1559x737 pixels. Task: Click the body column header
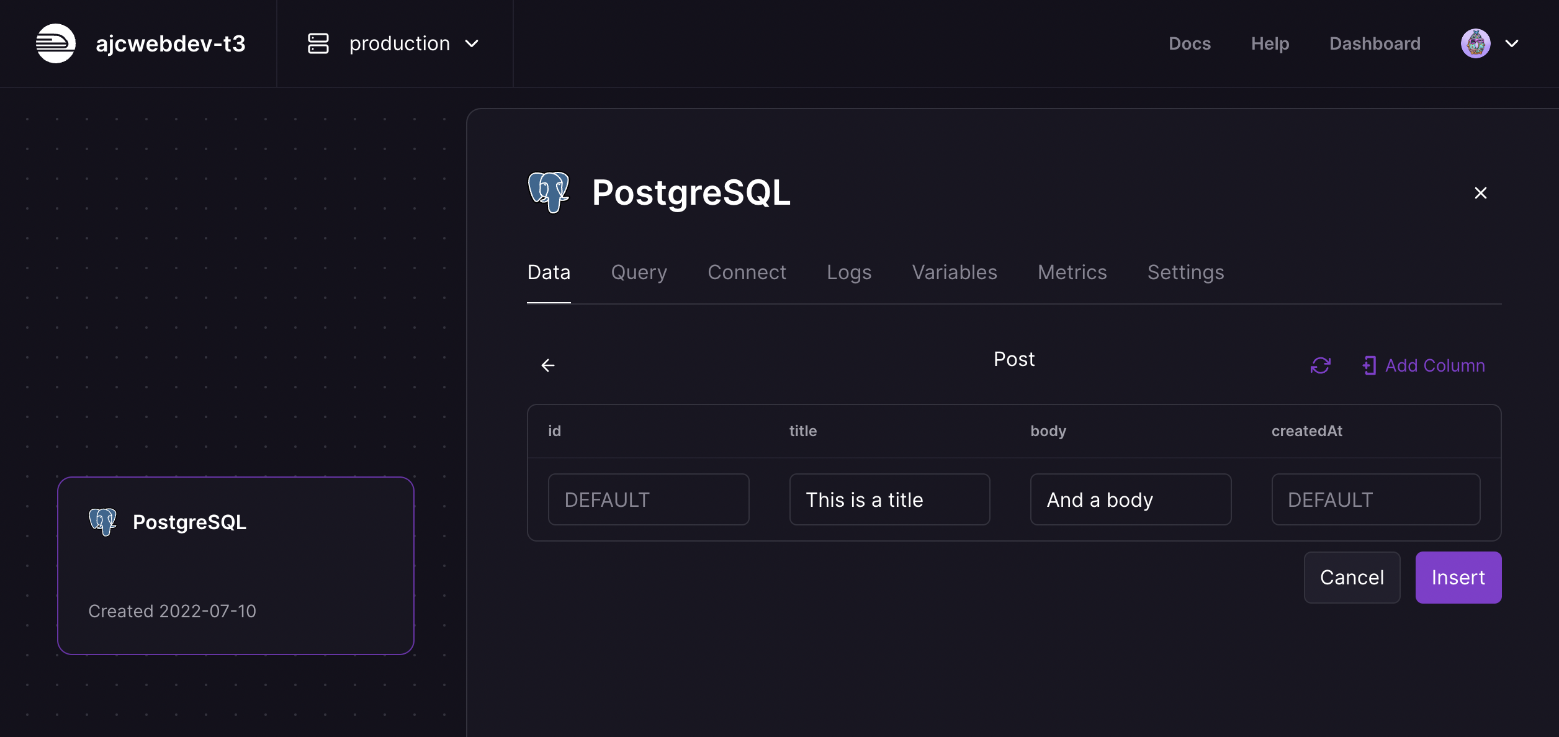(x=1048, y=431)
